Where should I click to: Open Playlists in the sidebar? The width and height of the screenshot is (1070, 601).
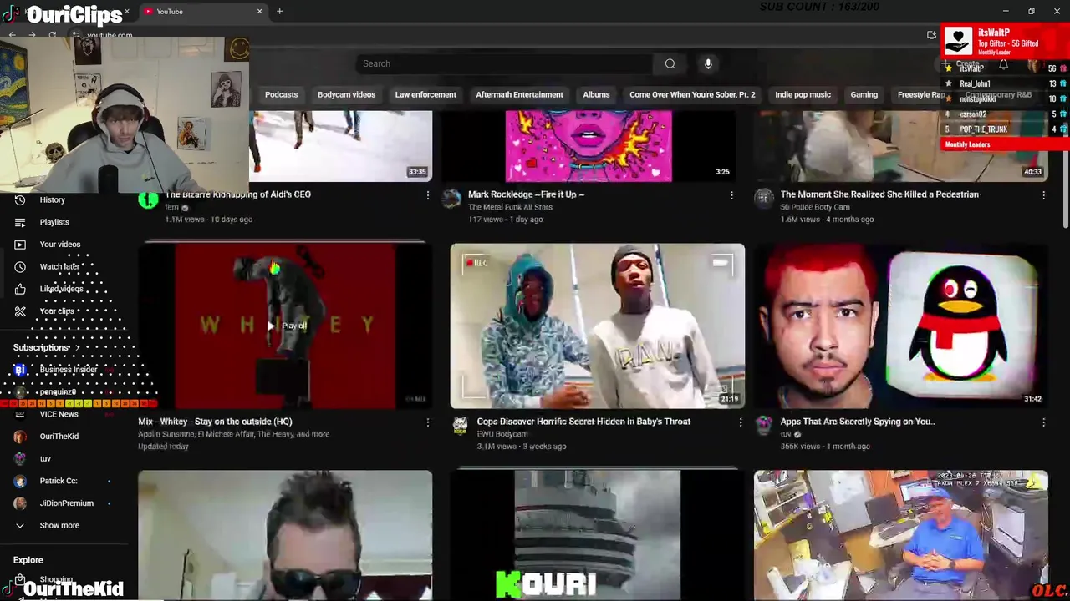[x=54, y=222]
